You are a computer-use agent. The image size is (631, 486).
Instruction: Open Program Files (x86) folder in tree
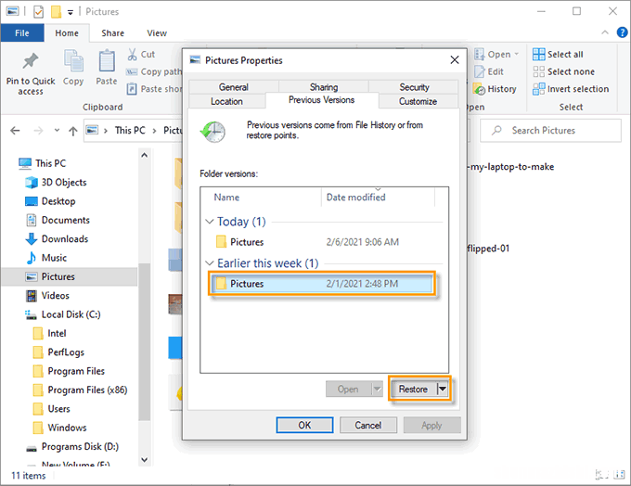point(80,390)
